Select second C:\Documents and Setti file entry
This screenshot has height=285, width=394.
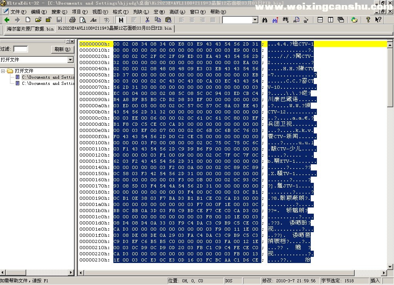(x=48, y=83)
